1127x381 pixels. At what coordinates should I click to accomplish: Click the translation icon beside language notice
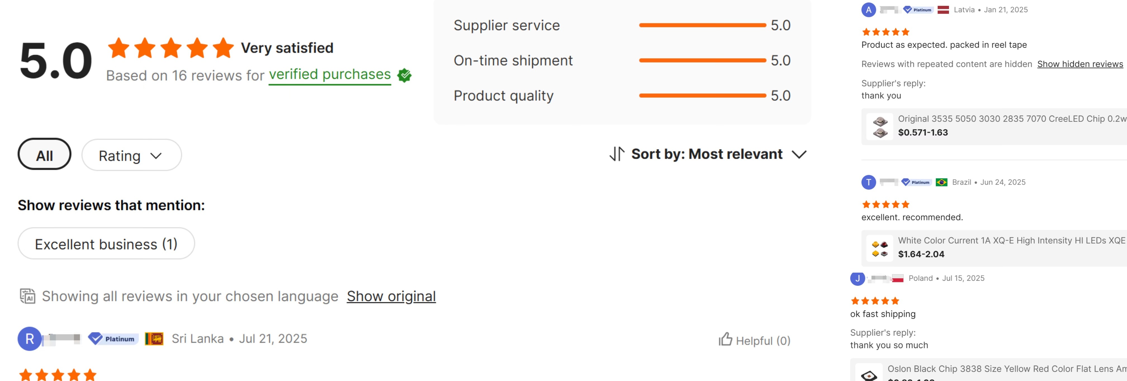click(x=28, y=296)
